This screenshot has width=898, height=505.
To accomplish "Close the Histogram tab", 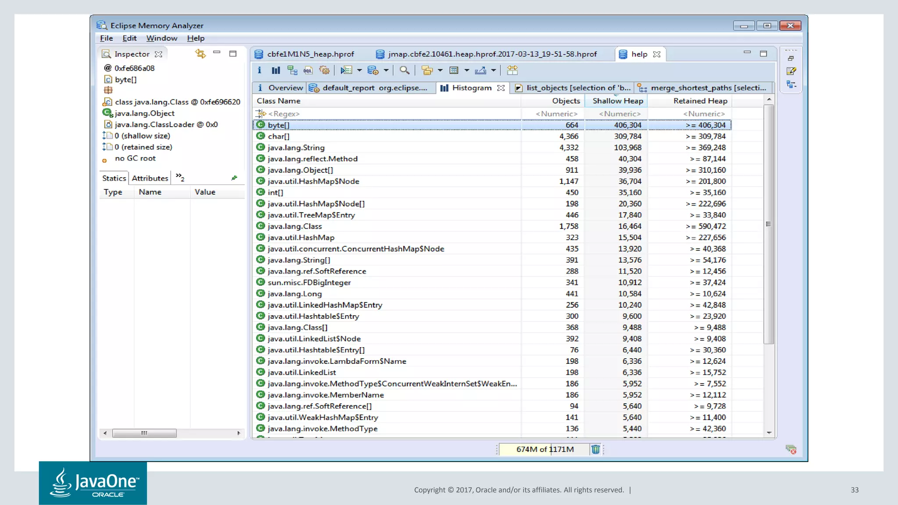I will tap(501, 88).
